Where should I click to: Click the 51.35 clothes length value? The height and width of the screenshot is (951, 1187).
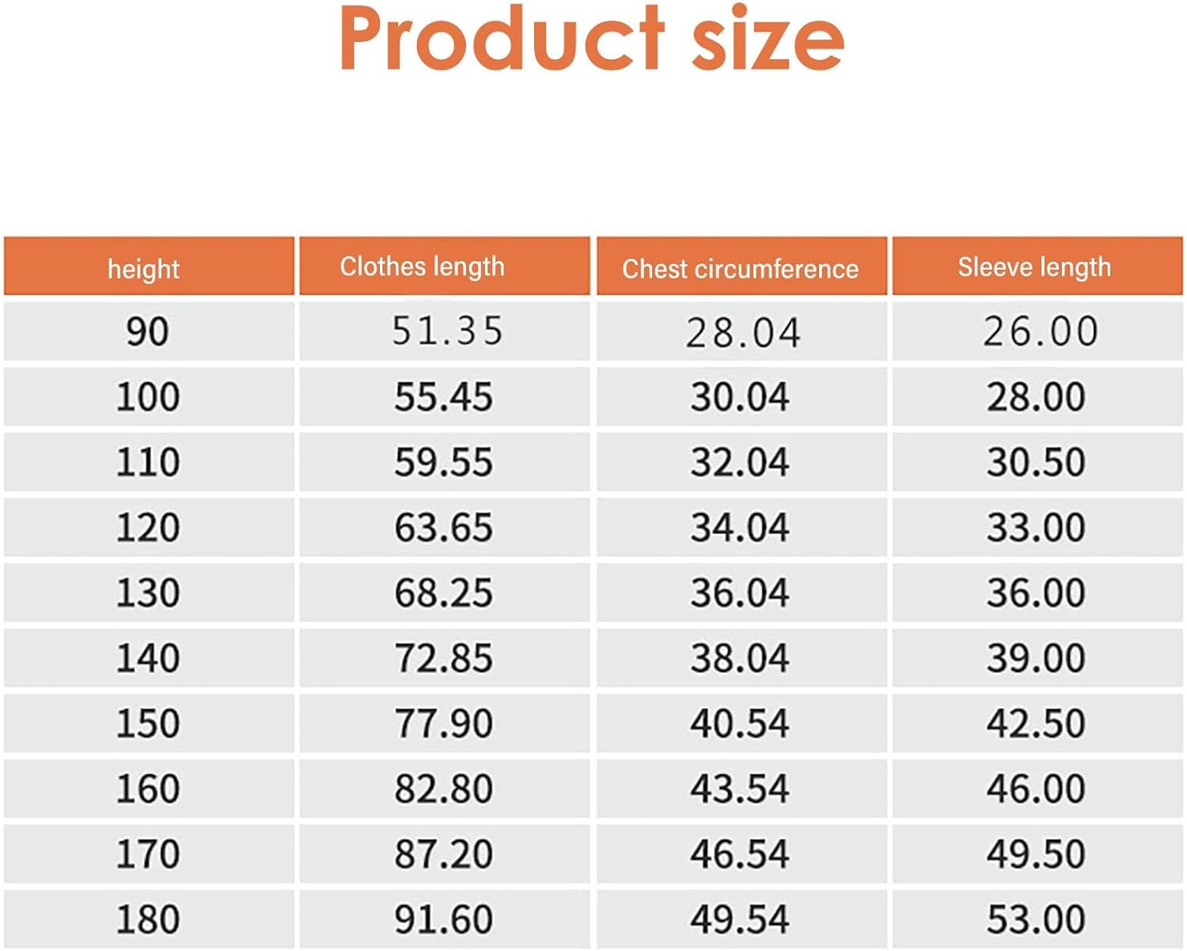coord(447,331)
